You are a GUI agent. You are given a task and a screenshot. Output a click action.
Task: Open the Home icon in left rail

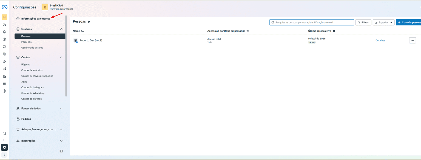pyautogui.click(x=4, y=25)
